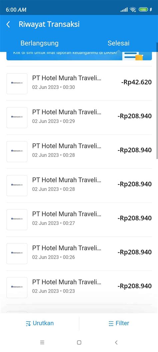Tap the Android home square button

79,342
